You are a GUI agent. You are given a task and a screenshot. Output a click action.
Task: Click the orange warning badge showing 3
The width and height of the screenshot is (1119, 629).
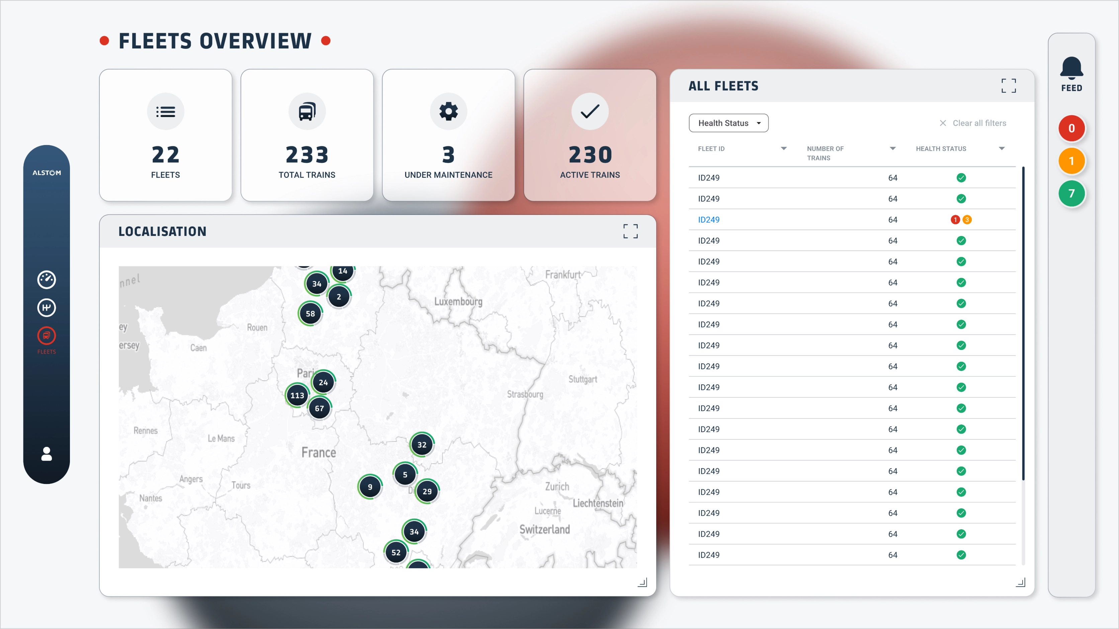pyautogui.click(x=967, y=220)
